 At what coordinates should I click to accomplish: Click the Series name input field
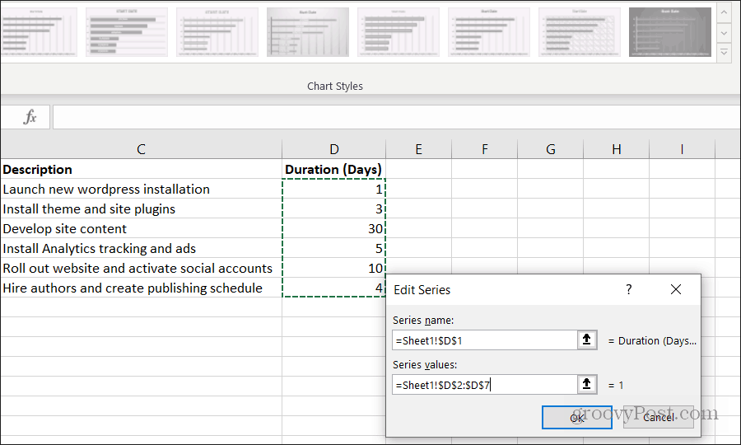click(485, 340)
